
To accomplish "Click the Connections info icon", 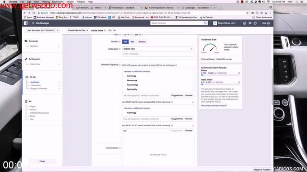I will (x=119, y=148).
